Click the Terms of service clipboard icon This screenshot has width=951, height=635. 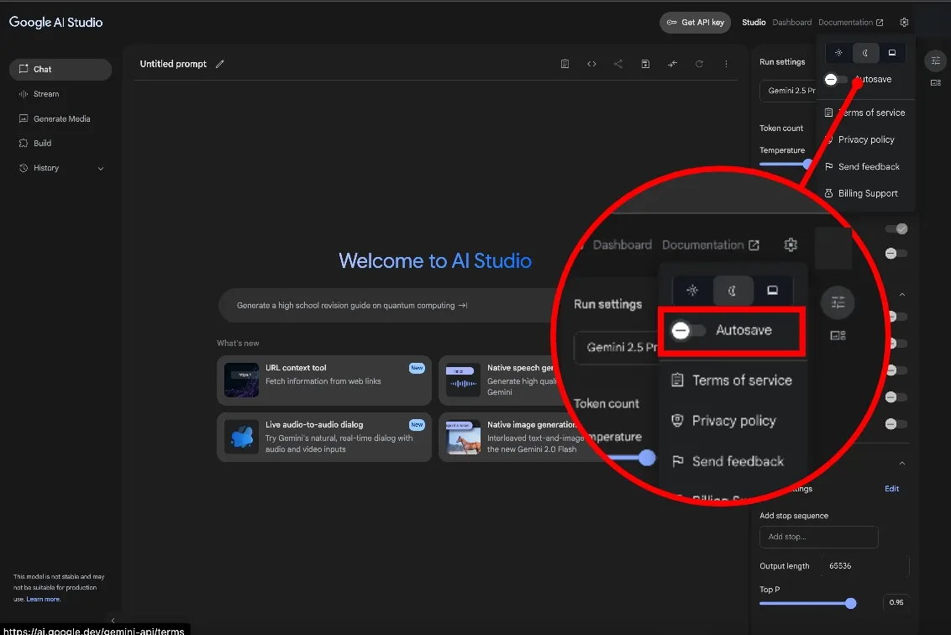(x=828, y=113)
